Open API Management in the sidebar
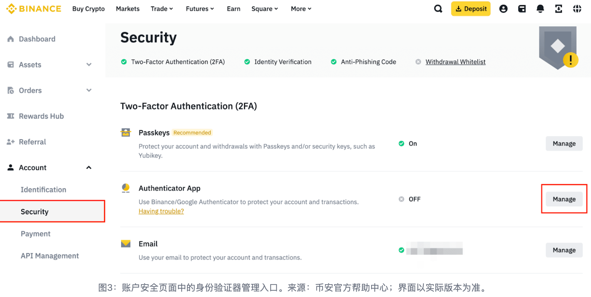The height and width of the screenshot is (297, 591). (50, 256)
